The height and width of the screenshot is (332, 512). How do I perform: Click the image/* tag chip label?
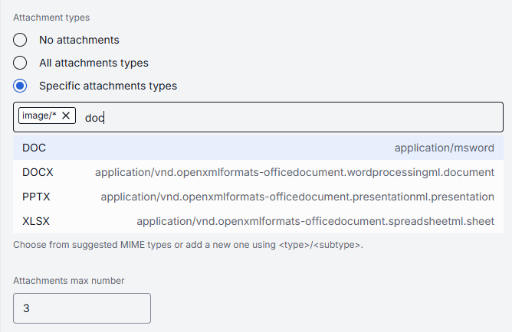click(x=39, y=116)
